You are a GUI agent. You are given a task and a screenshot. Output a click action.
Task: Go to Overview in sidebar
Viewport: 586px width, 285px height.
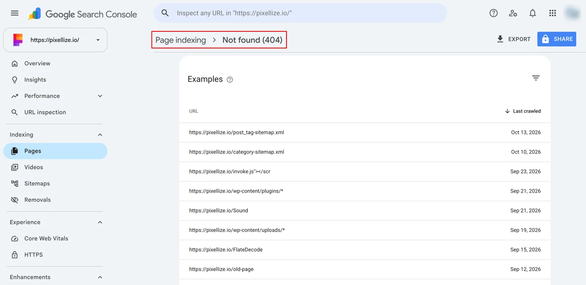click(55, 64)
